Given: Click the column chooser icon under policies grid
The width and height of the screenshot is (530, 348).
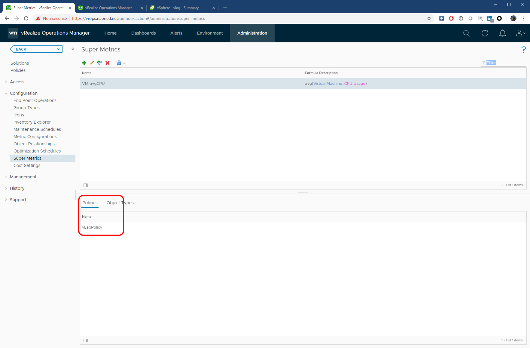Looking at the screenshot, I should coord(86,340).
